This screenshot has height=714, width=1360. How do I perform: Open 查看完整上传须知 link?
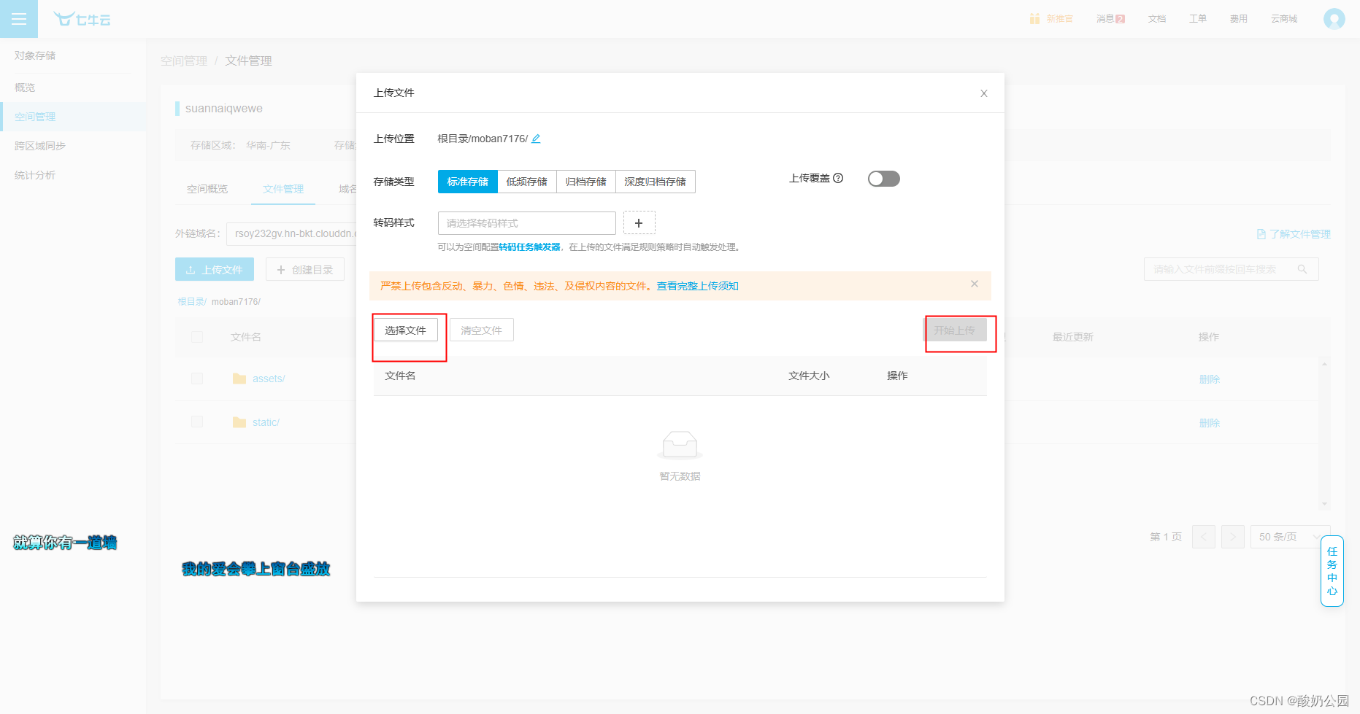(x=698, y=286)
